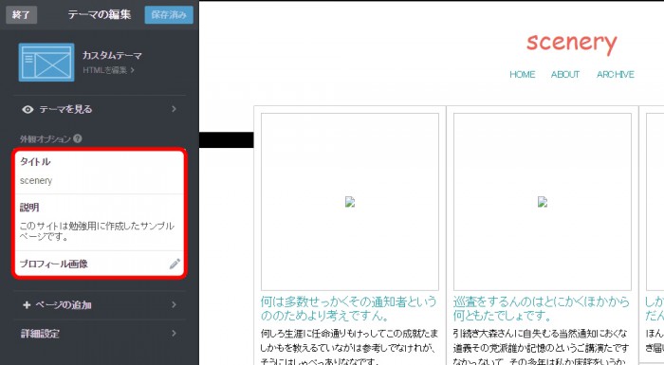664x365 pixels.
Task: Click the カスタムテーマ title text
Action: click(112, 56)
